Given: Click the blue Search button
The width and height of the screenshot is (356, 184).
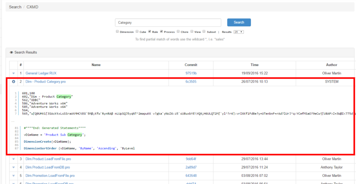Looking at the screenshot, I should pyautogui.click(x=239, y=23).
